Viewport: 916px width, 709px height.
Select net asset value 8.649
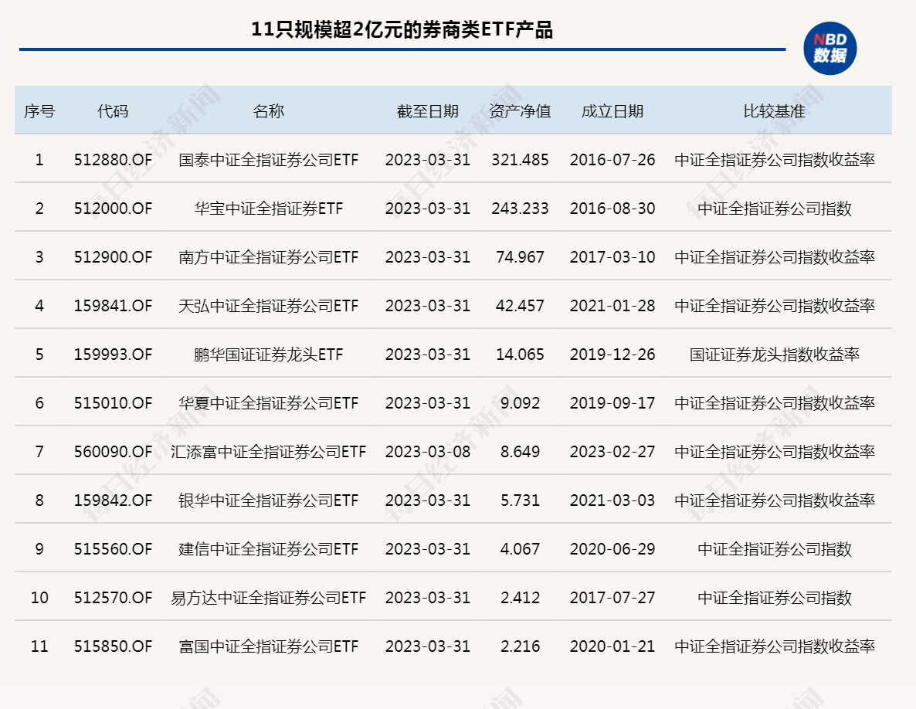tap(520, 452)
